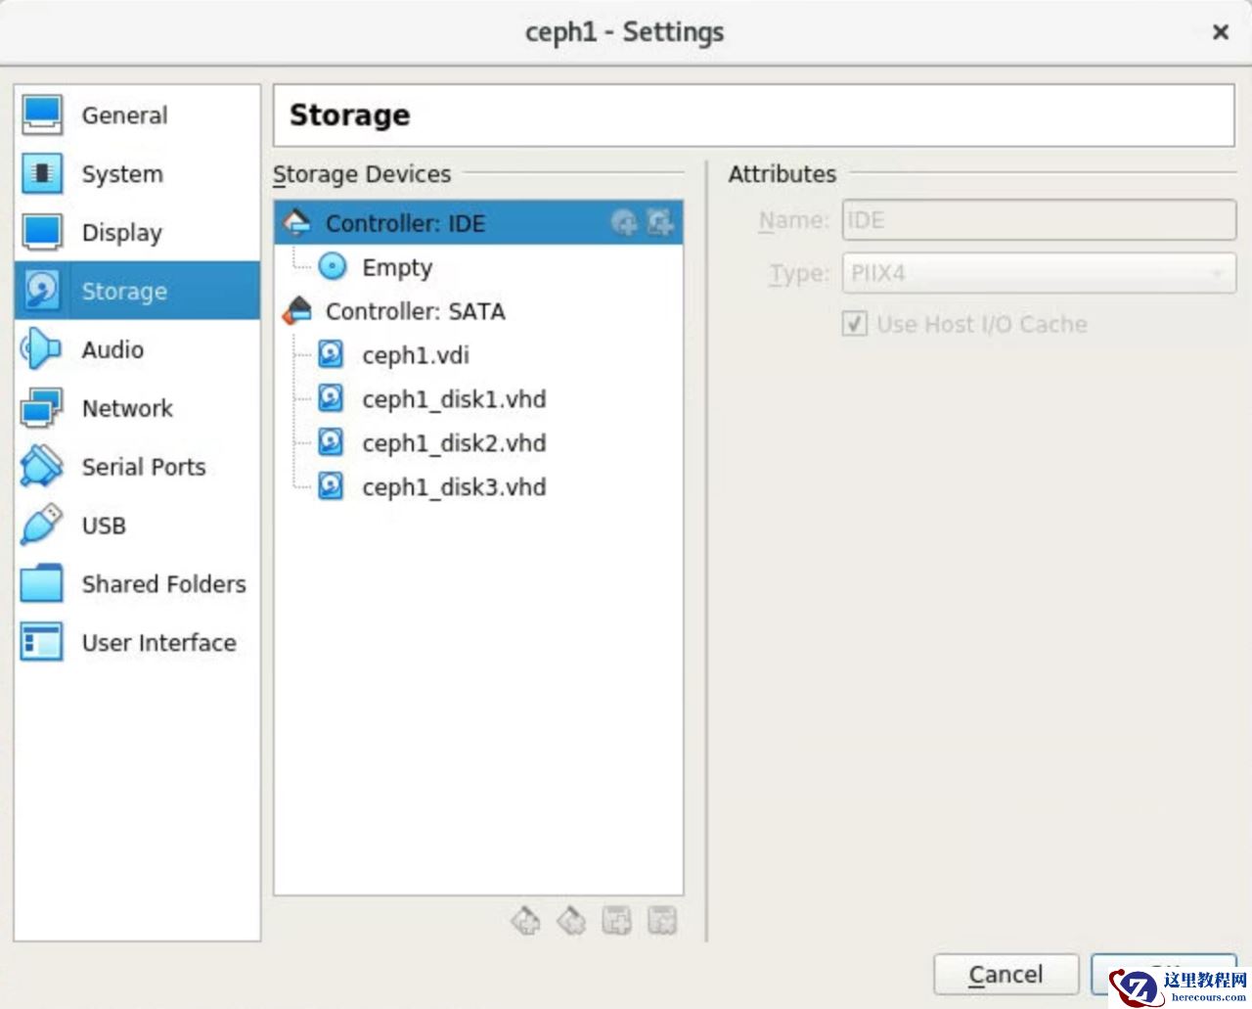
Task: Select Controller: IDE in the storage tree
Action: coord(478,223)
